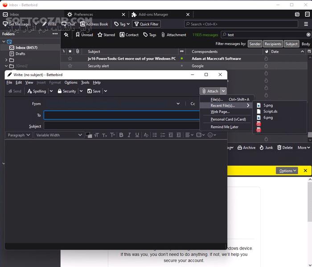Viewport: 312px width, 267px height.
Task: Click the Spelling button
Action: pos(37,91)
